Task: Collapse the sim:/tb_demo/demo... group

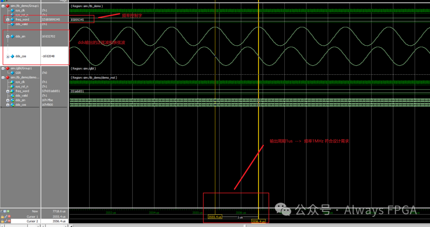Action: [x=3, y=78]
